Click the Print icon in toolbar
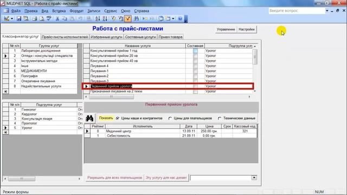The image size is (347, 195). point(35,19)
